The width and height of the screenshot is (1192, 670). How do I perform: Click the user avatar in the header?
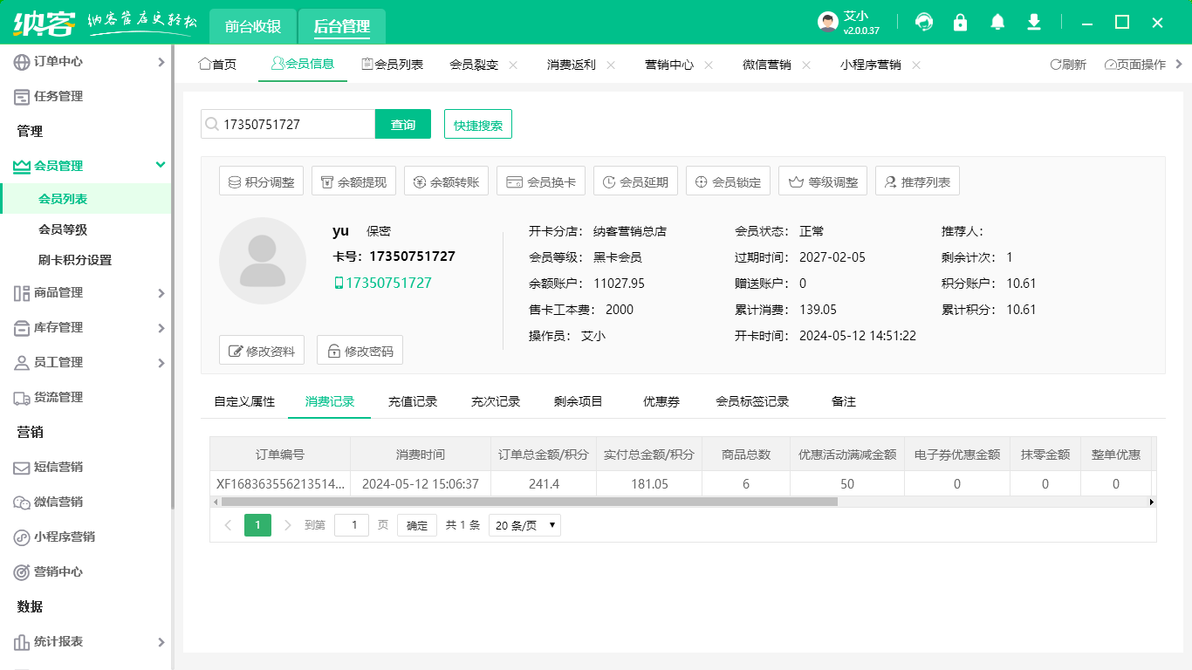click(828, 23)
